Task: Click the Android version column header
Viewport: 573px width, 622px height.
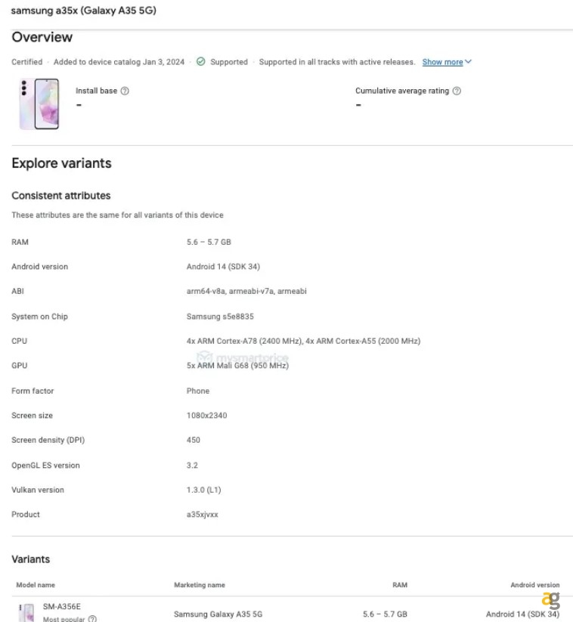Action: (534, 585)
